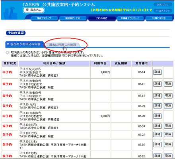Cancel reservation 05-23 with 取消

pos(168,106)
